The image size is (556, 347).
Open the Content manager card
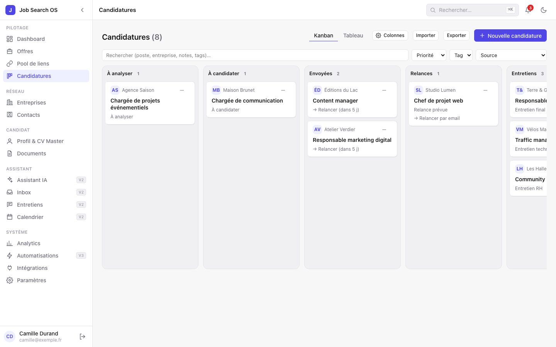352,99
